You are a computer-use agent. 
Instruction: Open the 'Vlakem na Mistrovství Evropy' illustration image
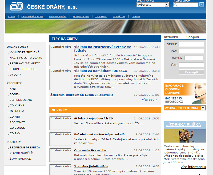[x=60, y=55]
